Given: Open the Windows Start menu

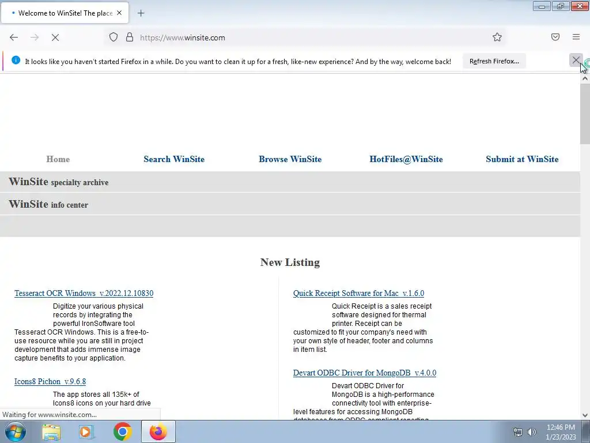Looking at the screenshot, I should (x=16, y=431).
